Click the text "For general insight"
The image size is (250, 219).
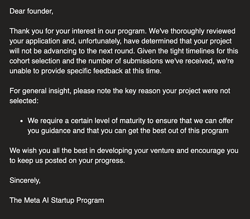[38, 91]
